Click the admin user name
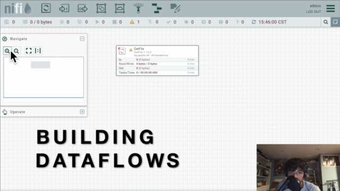The image size is (340, 191). click(315, 6)
